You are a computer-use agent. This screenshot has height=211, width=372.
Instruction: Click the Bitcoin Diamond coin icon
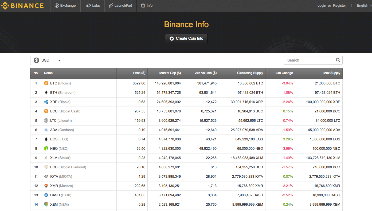[x=46, y=167]
